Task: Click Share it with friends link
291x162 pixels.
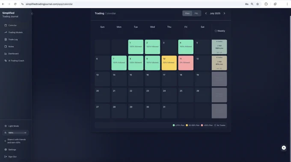Action: pyautogui.click(x=16, y=141)
